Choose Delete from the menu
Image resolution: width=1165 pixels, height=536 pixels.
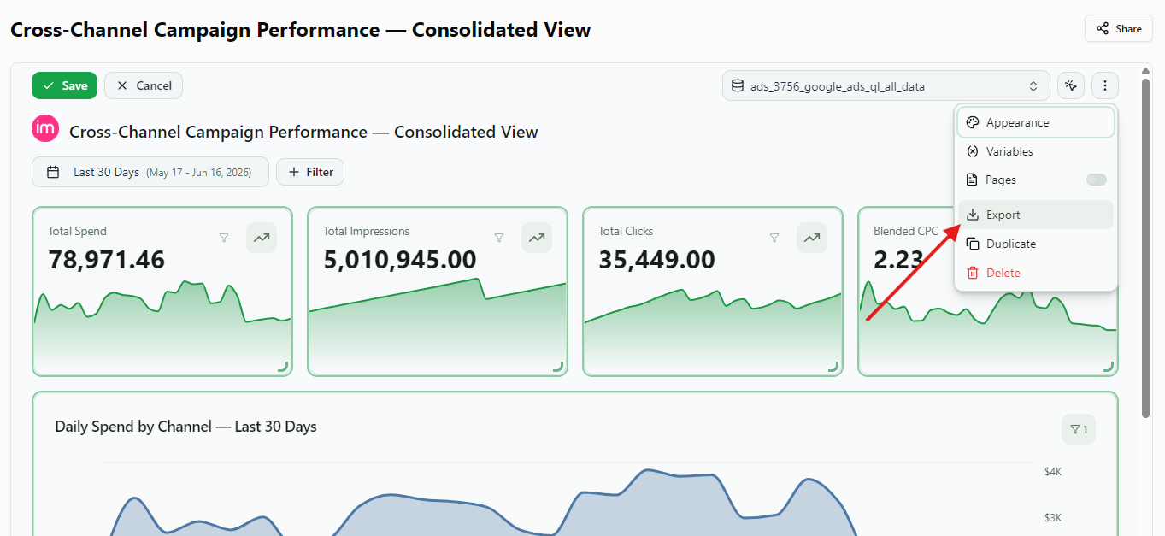1036,273
